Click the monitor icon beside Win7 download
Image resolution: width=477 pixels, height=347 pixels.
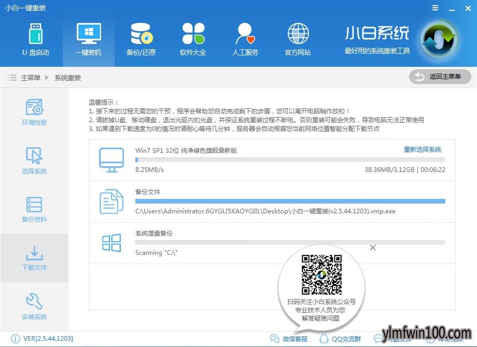tap(111, 160)
